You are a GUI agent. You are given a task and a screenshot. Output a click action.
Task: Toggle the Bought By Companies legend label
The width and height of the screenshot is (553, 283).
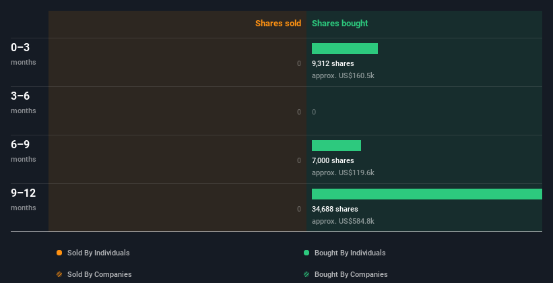pos(351,274)
